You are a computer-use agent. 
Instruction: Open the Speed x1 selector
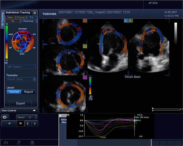[27, 117]
